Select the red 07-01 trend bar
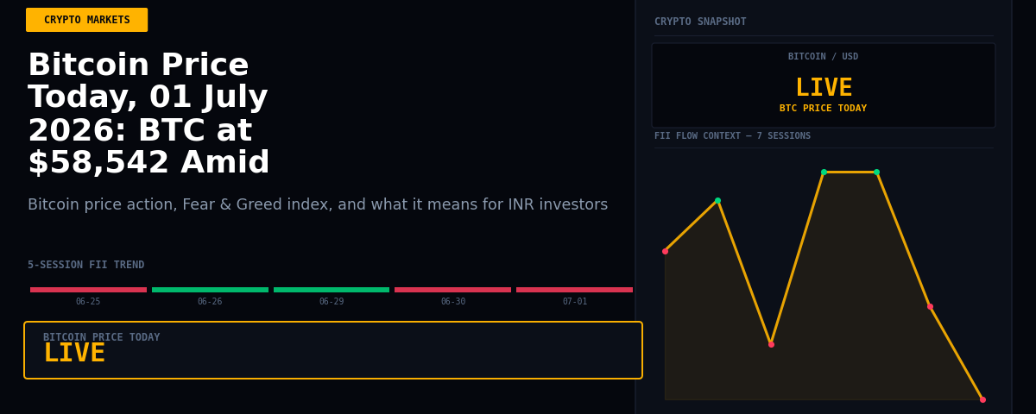1036x414 pixels. 574,290
